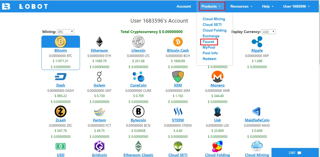The image size is (320, 157).
Task: Expand the Resources menu in the navbar
Action: pos(241,6)
